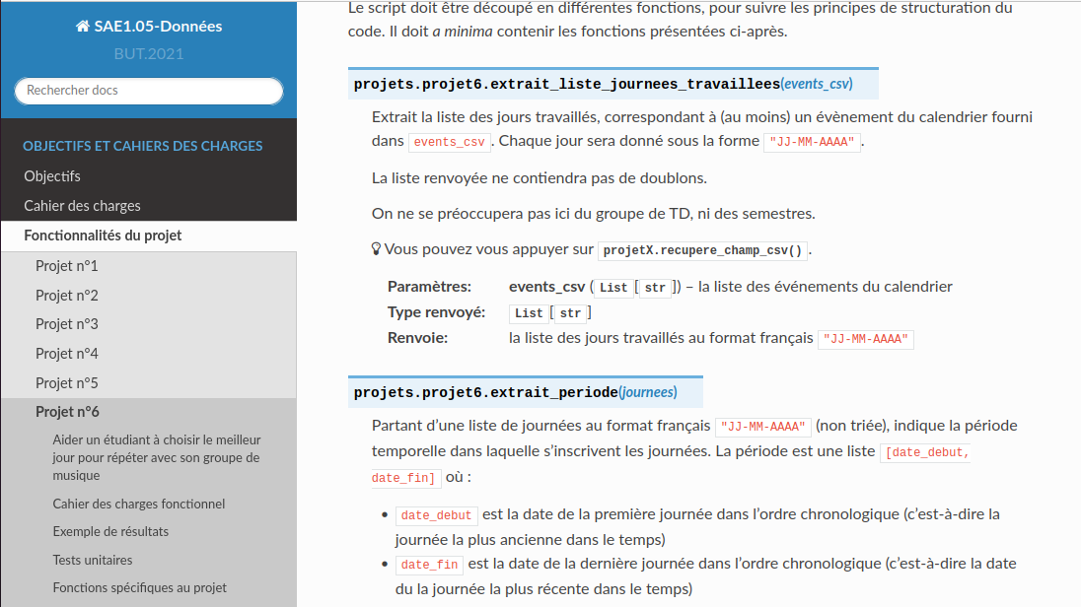Click the date_debut code label
Screen dimensions: 1081x607
(436, 515)
